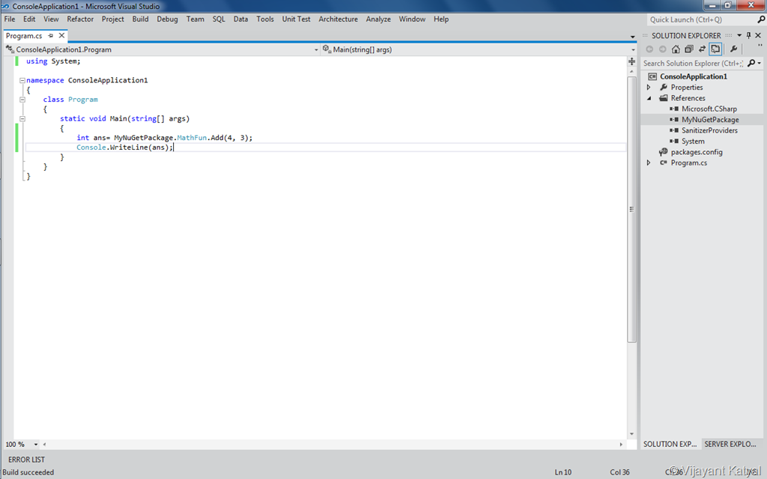Expand the Properties node in Solution Explorer

pyautogui.click(x=649, y=87)
